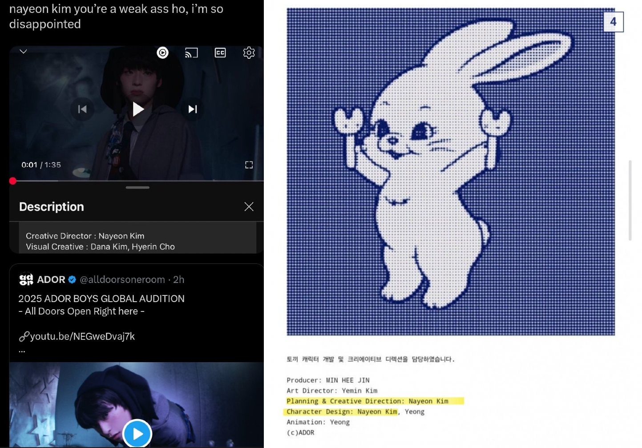The image size is (642, 448).
Task: Click highlighted Character Design: Nayeon Kim
Action: [x=341, y=412]
